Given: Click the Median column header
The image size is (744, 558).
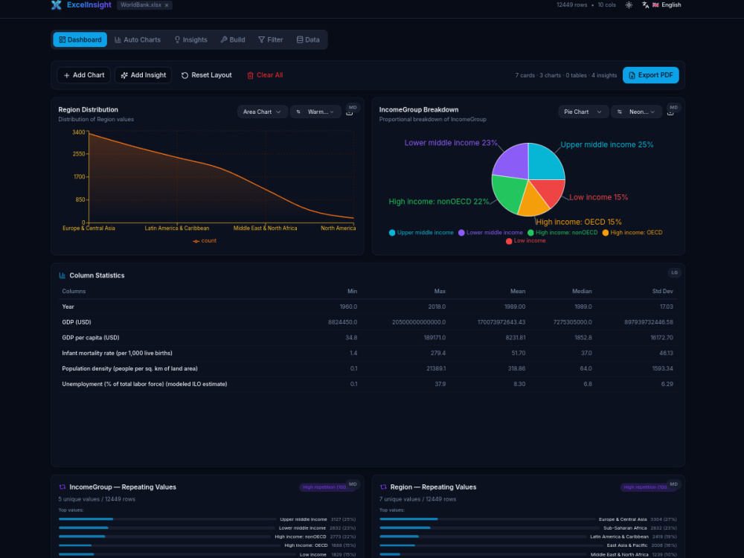Looking at the screenshot, I should click(582, 292).
